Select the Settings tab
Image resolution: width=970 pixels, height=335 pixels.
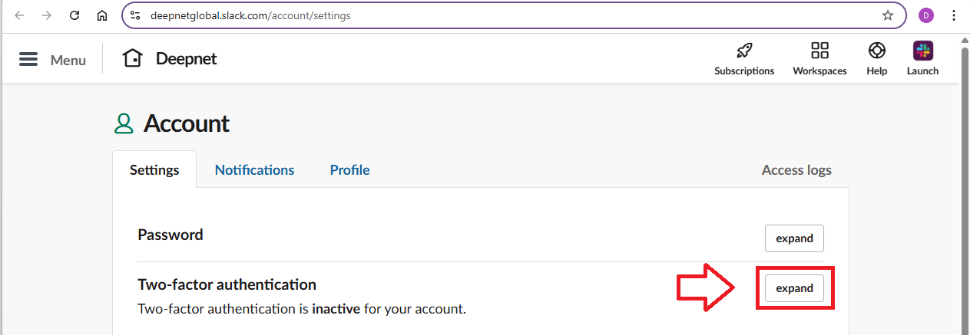pos(154,170)
